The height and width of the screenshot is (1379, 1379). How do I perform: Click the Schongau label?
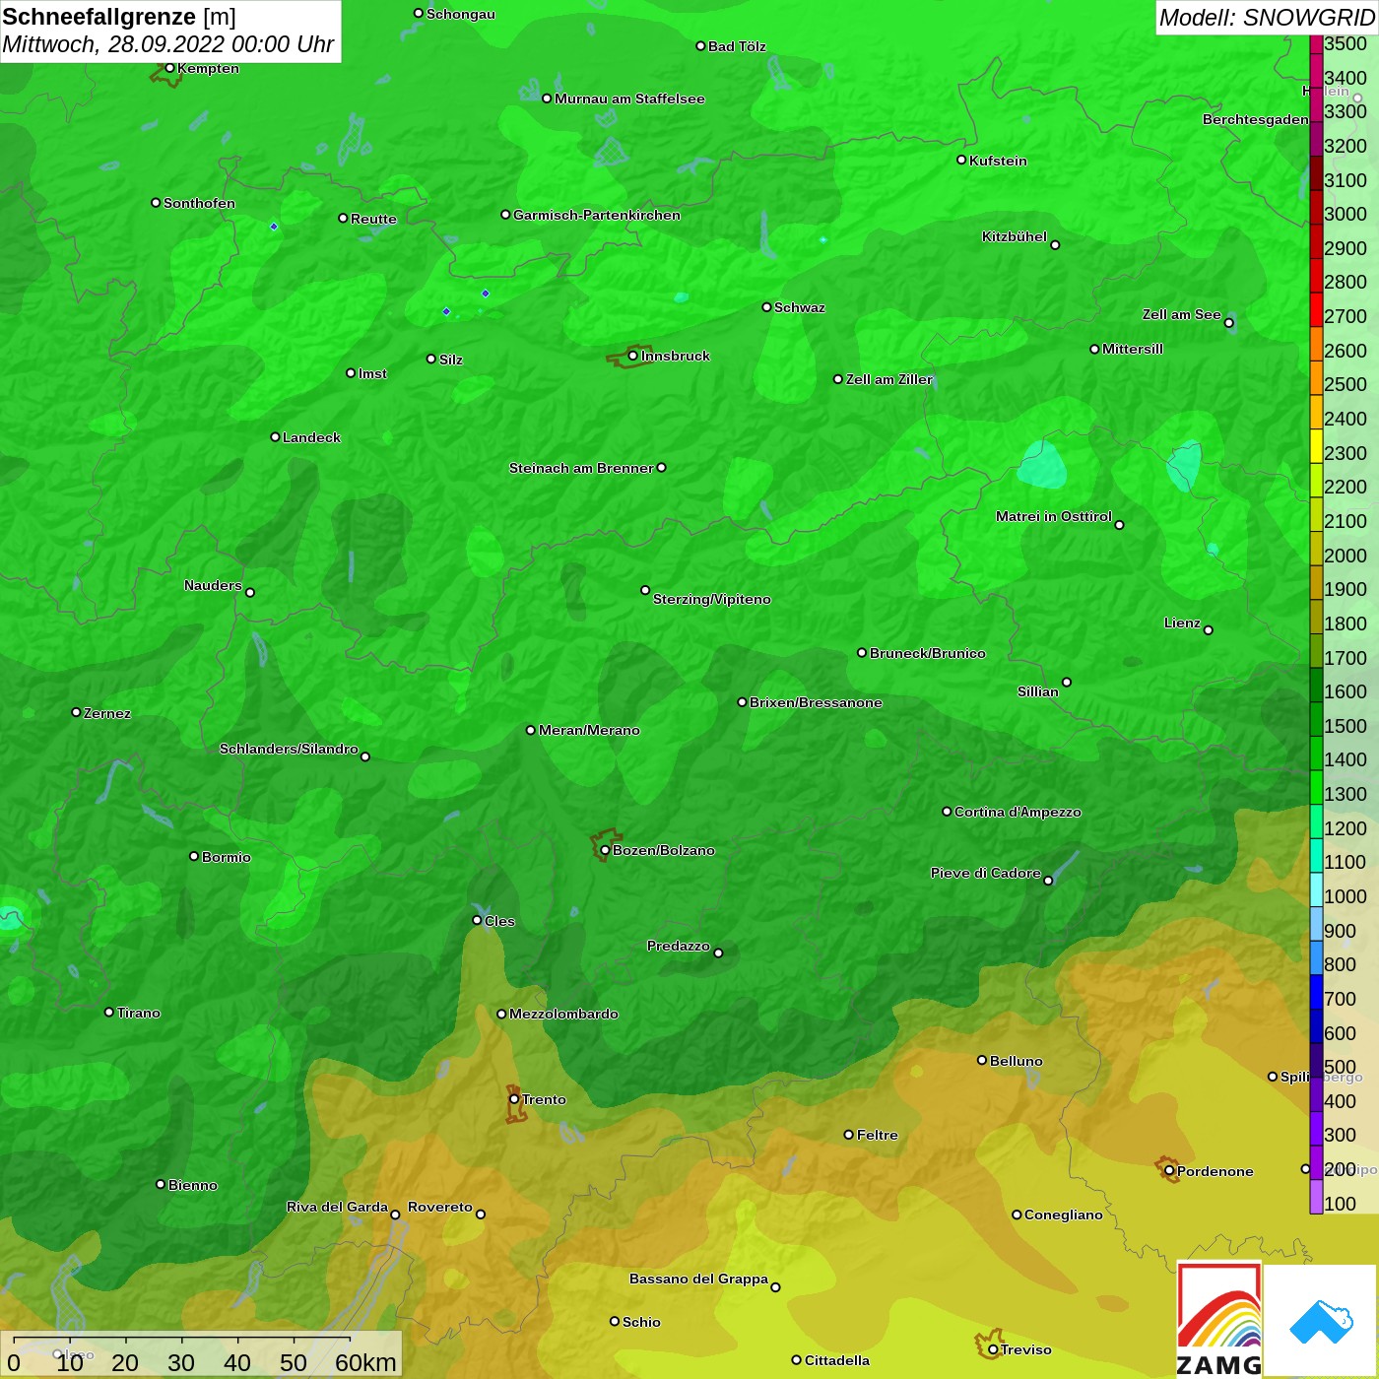pyautogui.click(x=460, y=15)
